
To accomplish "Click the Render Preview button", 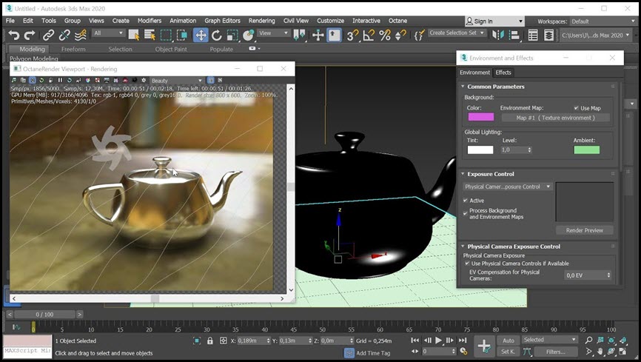I will click(585, 230).
